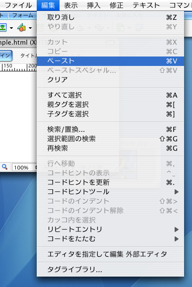Open タグライブラリ... dialog

(x=110, y=270)
